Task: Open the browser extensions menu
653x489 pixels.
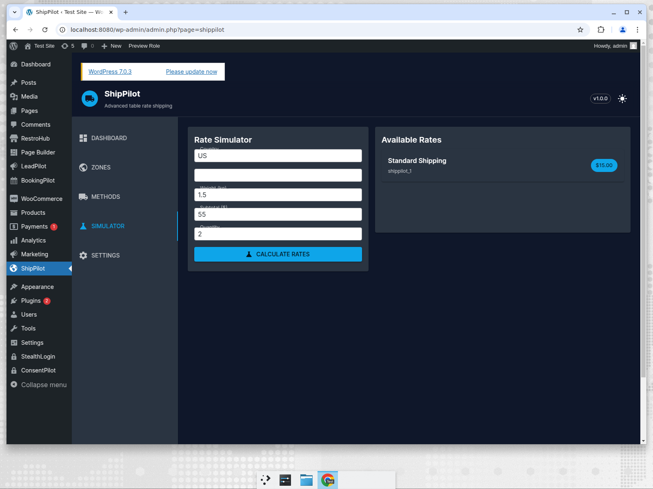Action: coord(601,30)
